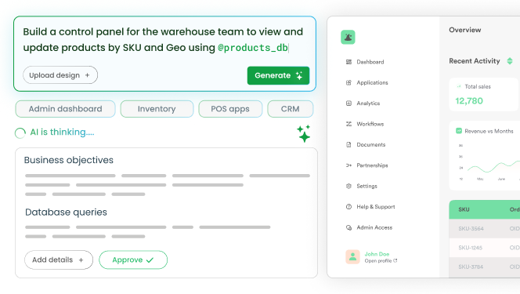Image resolution: width=520 pixels, height=294 pixels.
Task: Click the SKU column header
Action: (464, 209)
